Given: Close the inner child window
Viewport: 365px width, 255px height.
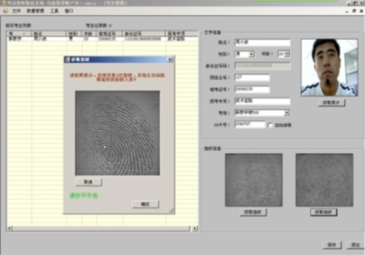Looking at the screenshot, I should pyautogui.click(x=362, y=11).
